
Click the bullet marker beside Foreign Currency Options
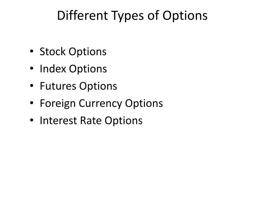tap(32, 103)
